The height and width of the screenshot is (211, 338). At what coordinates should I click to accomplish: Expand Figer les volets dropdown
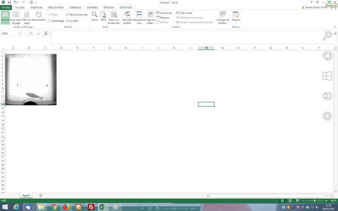151,18
